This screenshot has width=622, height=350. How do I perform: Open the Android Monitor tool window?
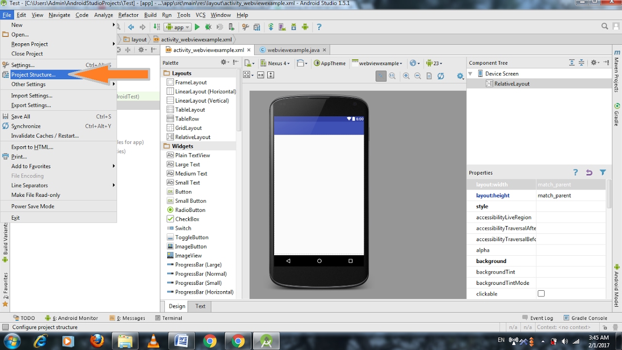pyautogui.click(x=71, y=318)
